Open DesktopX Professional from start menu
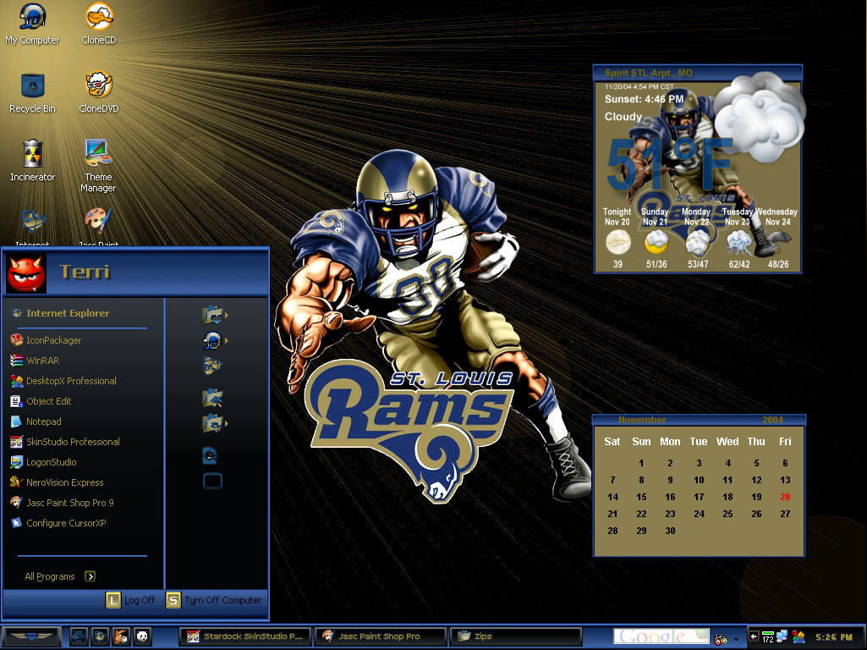The image size is (867, 650). 63,381
